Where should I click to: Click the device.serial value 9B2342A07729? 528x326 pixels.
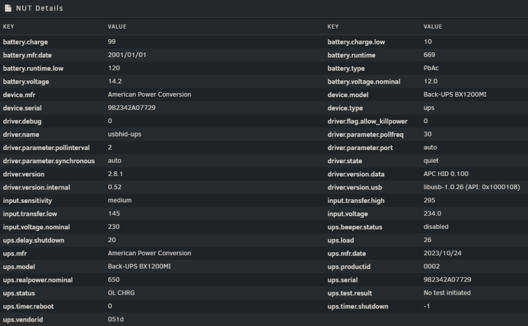[131, 108]
